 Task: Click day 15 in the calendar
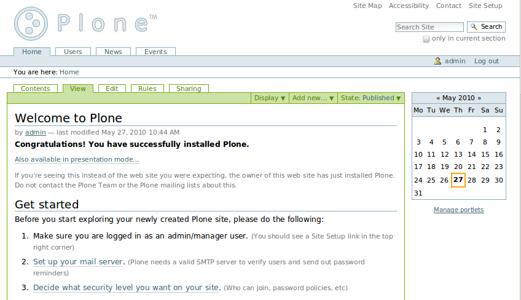[485, 155]
